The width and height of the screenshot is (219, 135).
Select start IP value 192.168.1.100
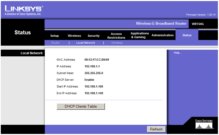[94, 86]
